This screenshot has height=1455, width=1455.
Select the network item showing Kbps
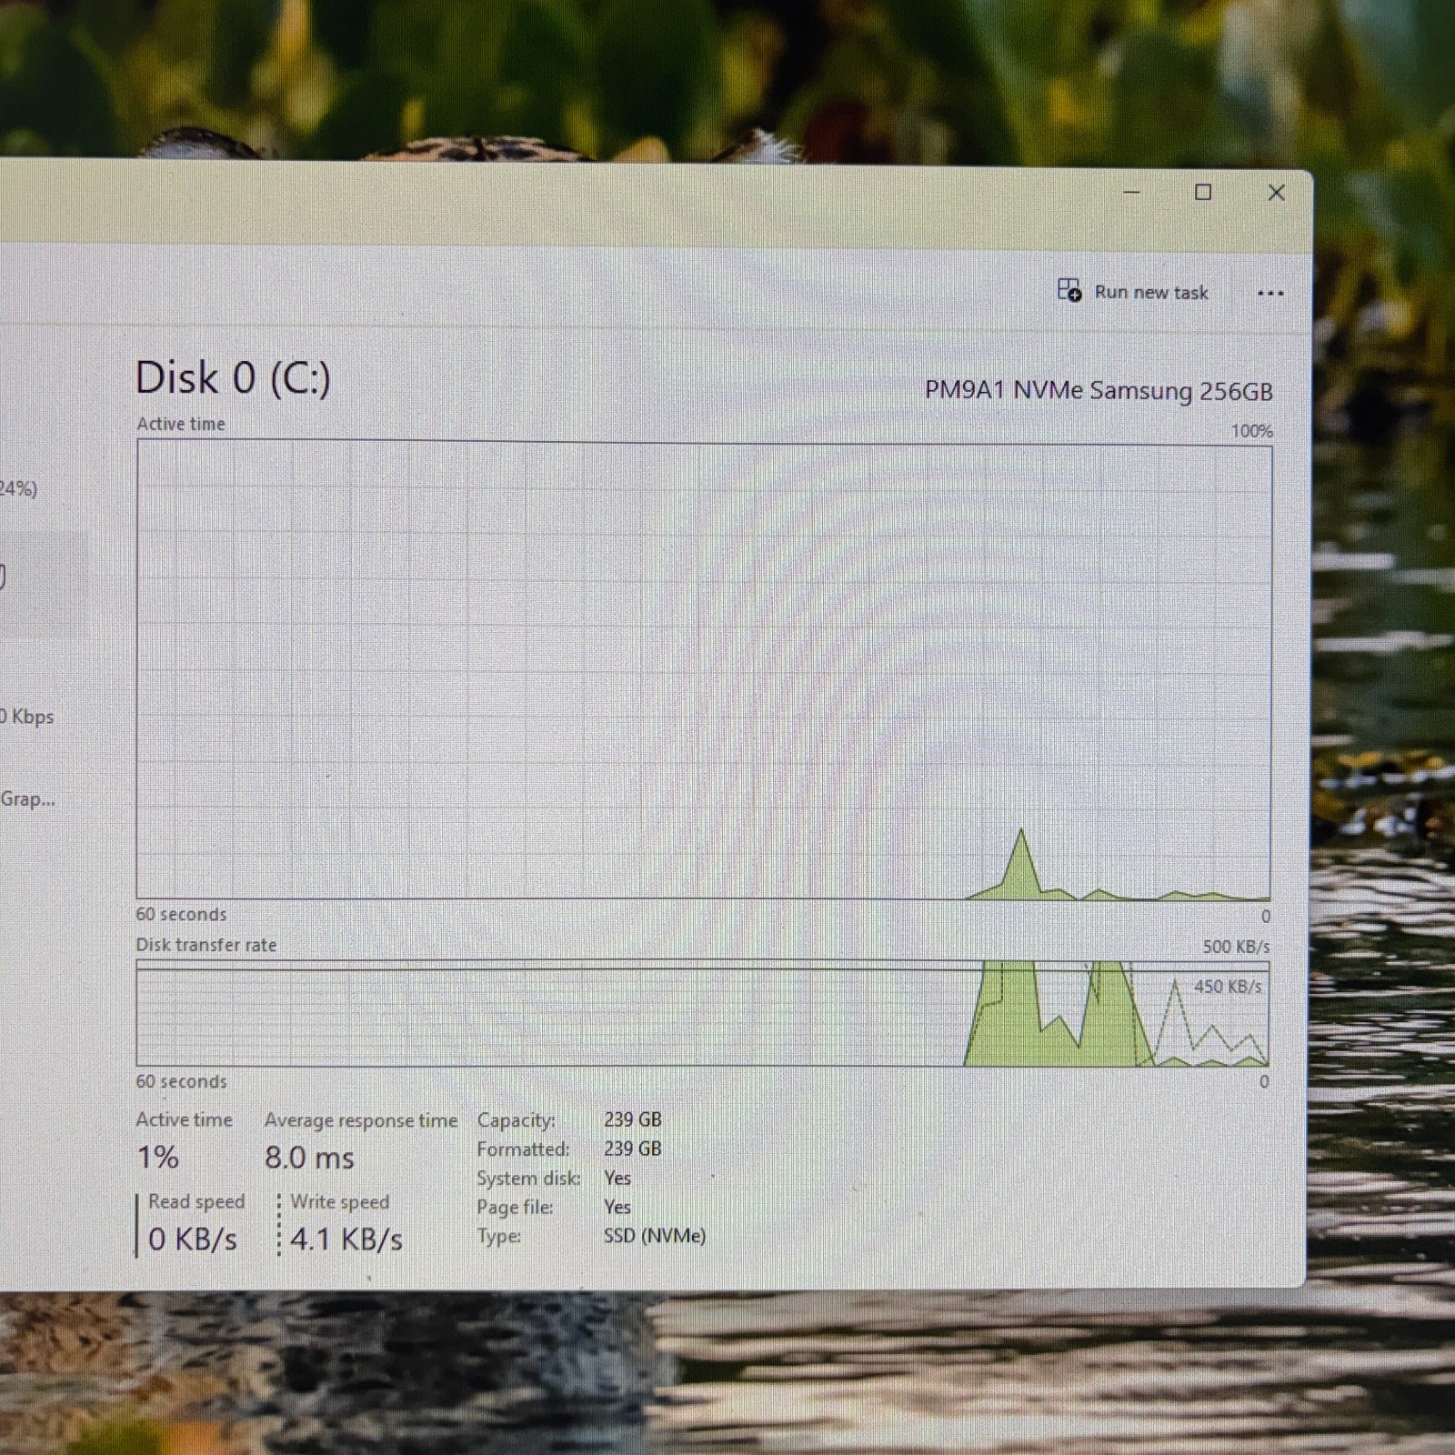[x=27, y=716]
